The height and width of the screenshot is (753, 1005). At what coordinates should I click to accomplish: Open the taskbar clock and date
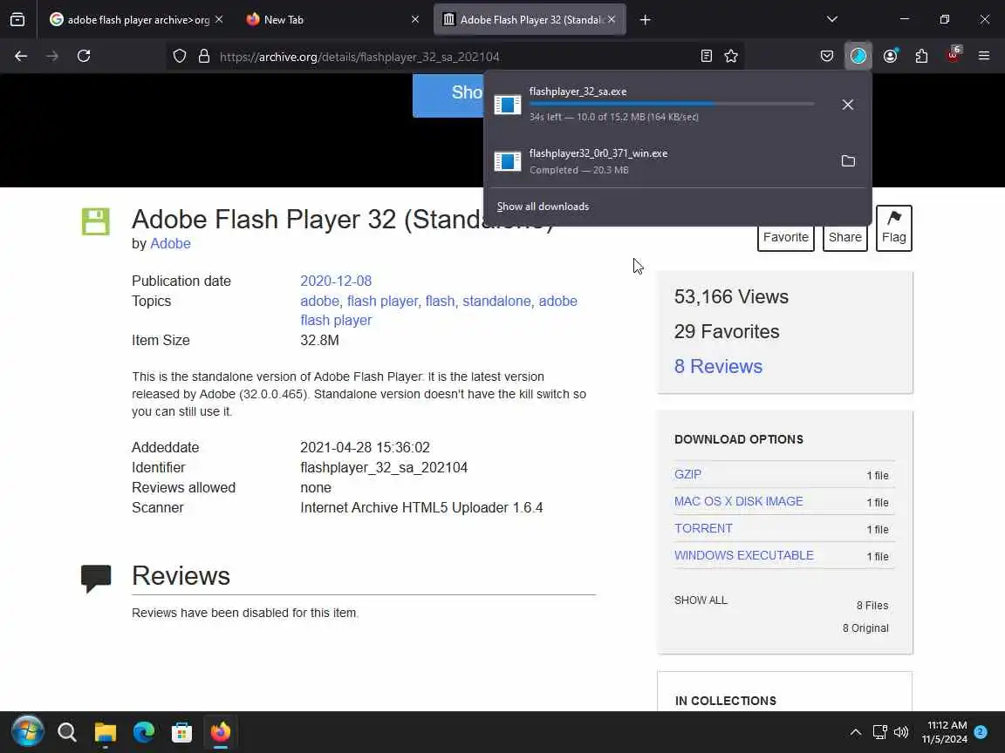[x=945, y=732]
